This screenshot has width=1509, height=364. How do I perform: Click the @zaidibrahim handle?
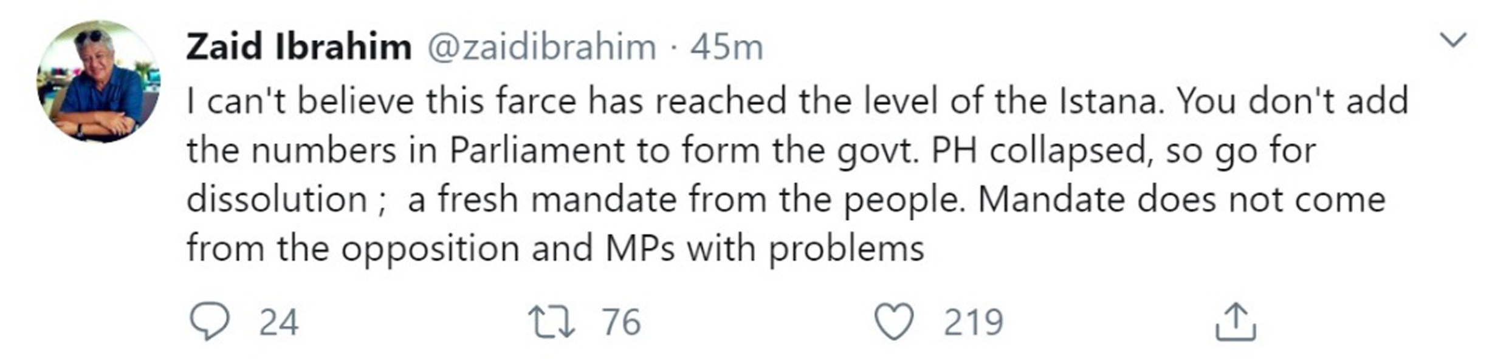[x=542, y=47]
